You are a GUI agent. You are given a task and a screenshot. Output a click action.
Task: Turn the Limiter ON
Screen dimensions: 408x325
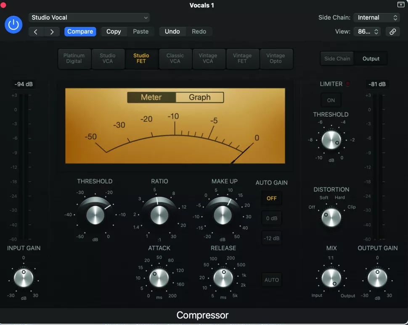coord(331,100)
